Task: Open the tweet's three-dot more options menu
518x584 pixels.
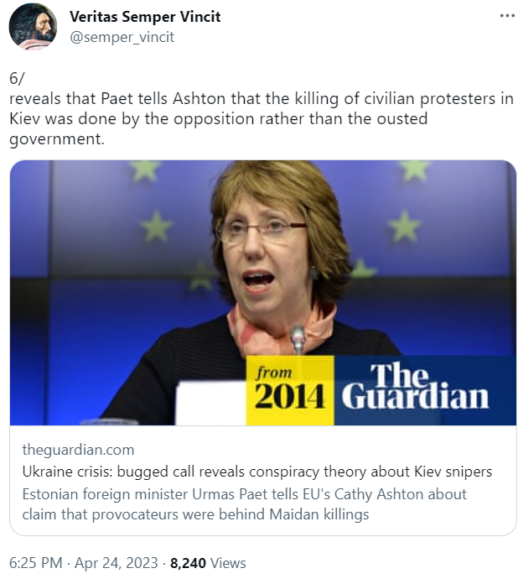Action: click(507, 16)
